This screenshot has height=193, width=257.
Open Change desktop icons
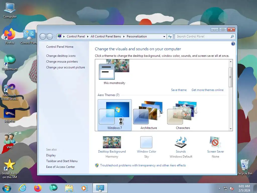61,56
